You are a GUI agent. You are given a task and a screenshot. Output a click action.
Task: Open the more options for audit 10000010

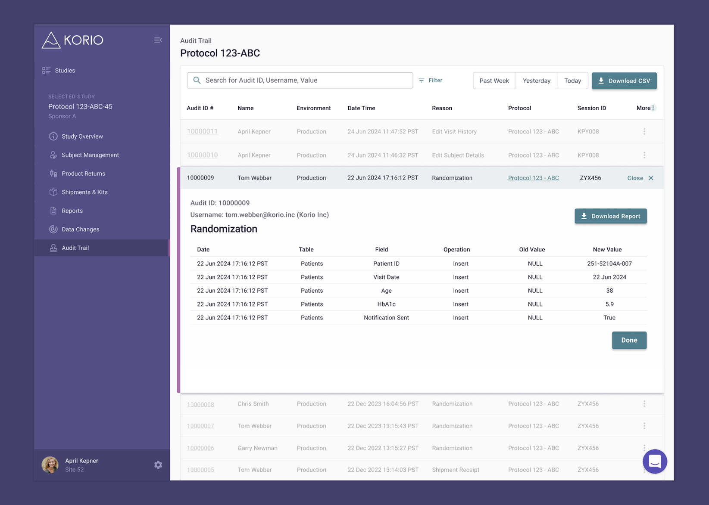pos(644,155)
